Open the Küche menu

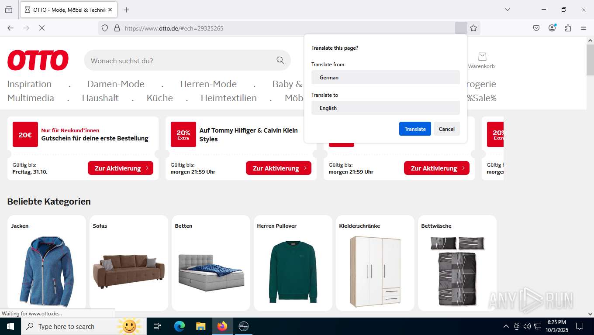point(160,98)
